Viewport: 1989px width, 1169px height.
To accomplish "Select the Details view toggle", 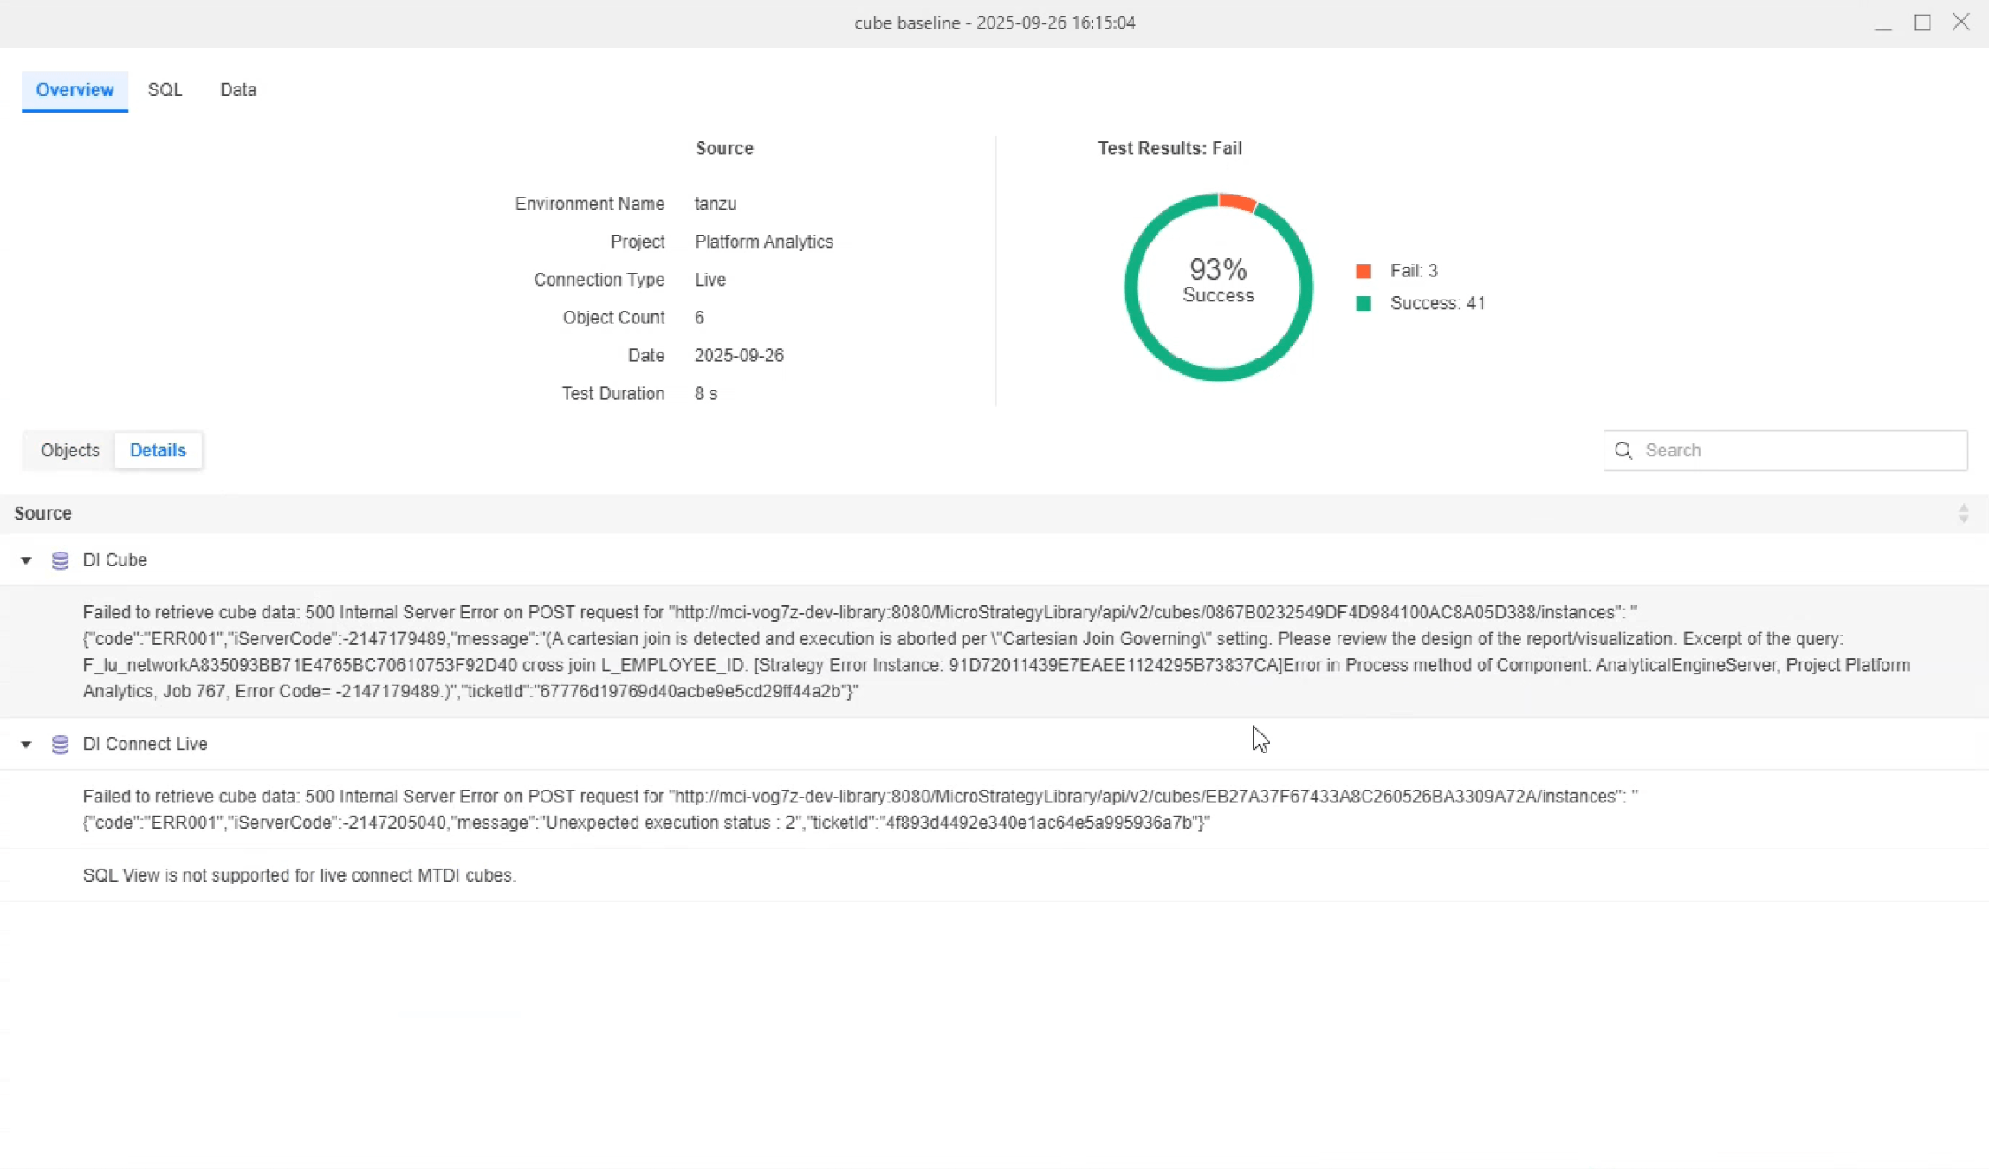I will click(158, 450).
